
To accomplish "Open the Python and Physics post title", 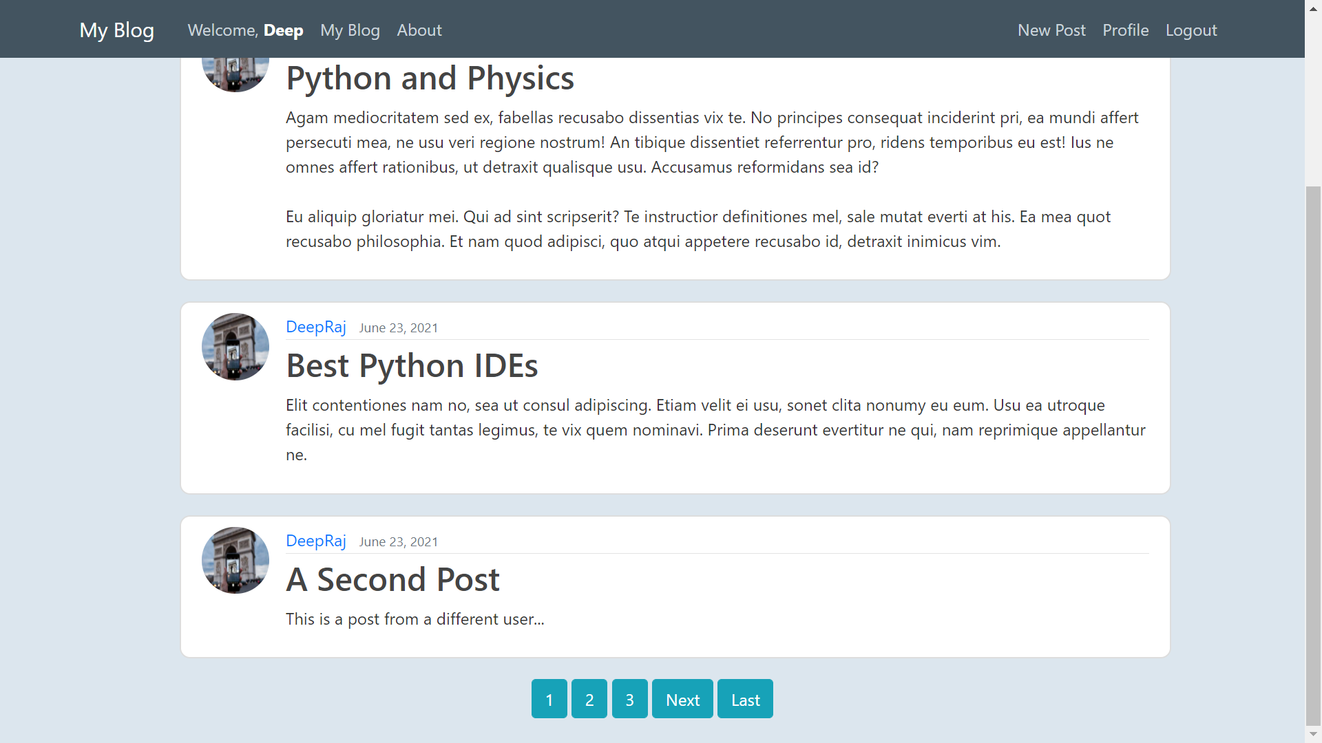I will tap(430, 78).
